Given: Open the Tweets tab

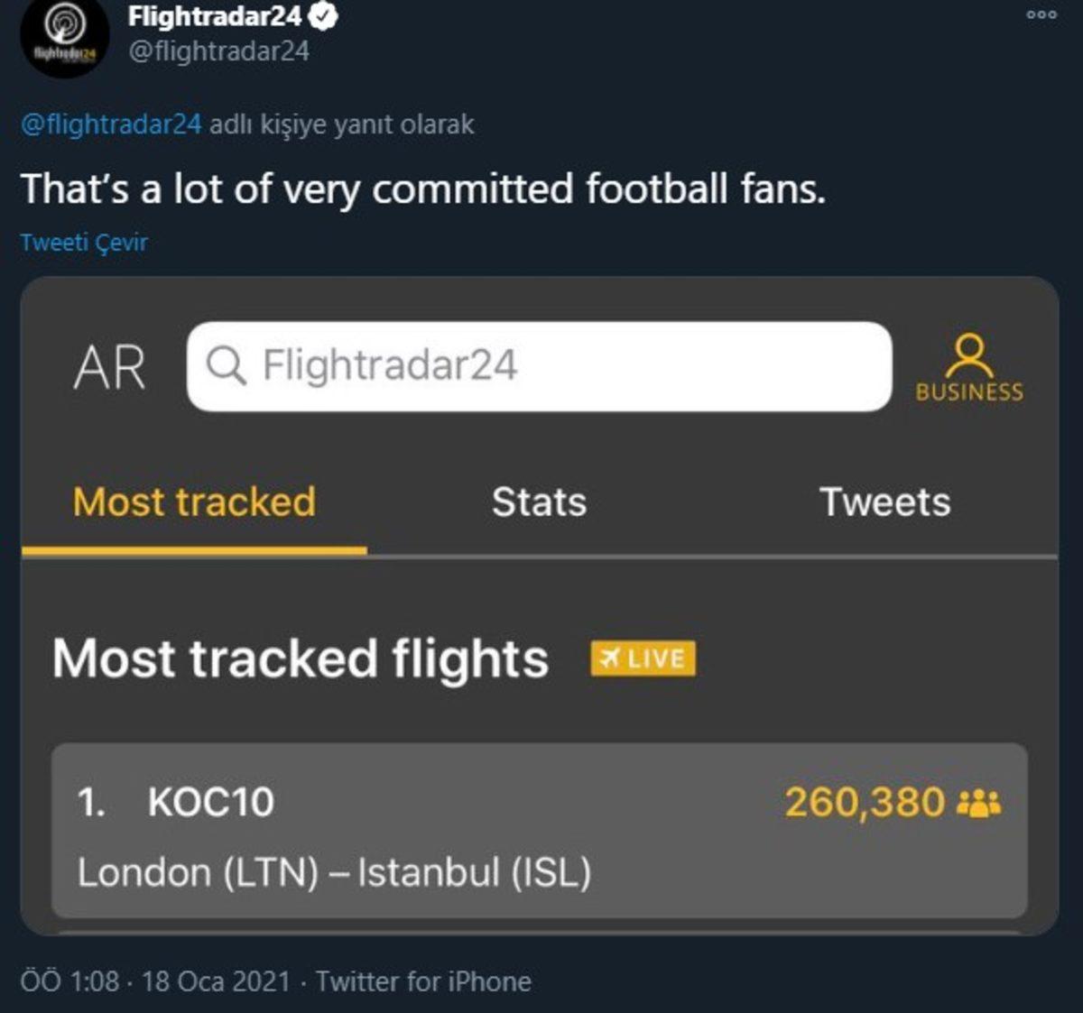Looking at the screenshot, I should [885, 503].
